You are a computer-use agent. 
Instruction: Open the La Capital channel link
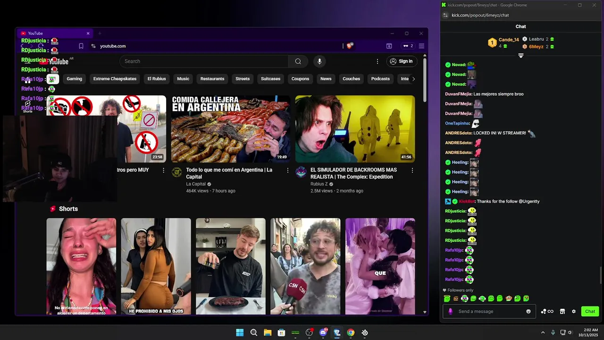[196, 184]
